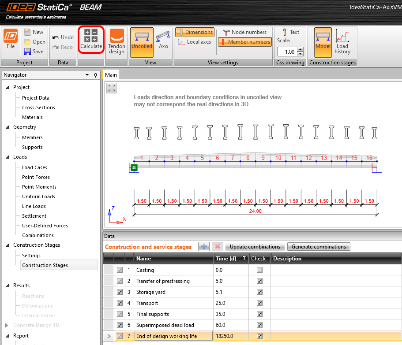This screenshot has width=402, height=345.
Task: Collapse the Loads tree section
Action: tap(8, 157)
